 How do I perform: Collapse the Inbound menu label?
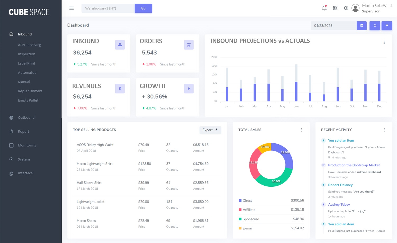25,34
